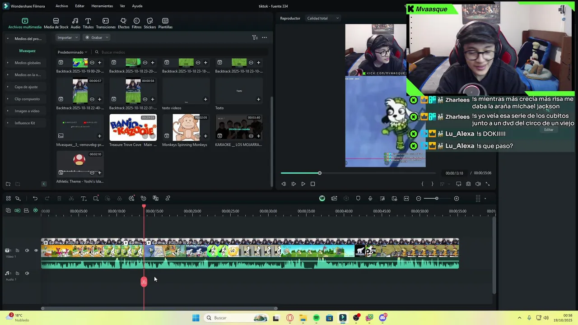Click the timeline zoom slider handle
578x325 pixels.
437,199
